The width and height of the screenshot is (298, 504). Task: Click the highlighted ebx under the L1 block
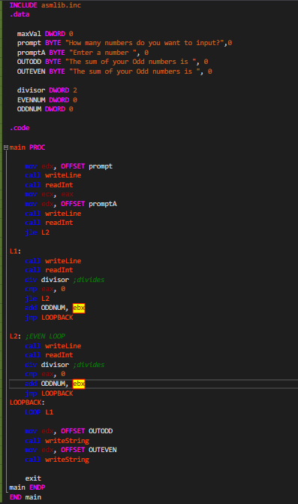[79, 308]
